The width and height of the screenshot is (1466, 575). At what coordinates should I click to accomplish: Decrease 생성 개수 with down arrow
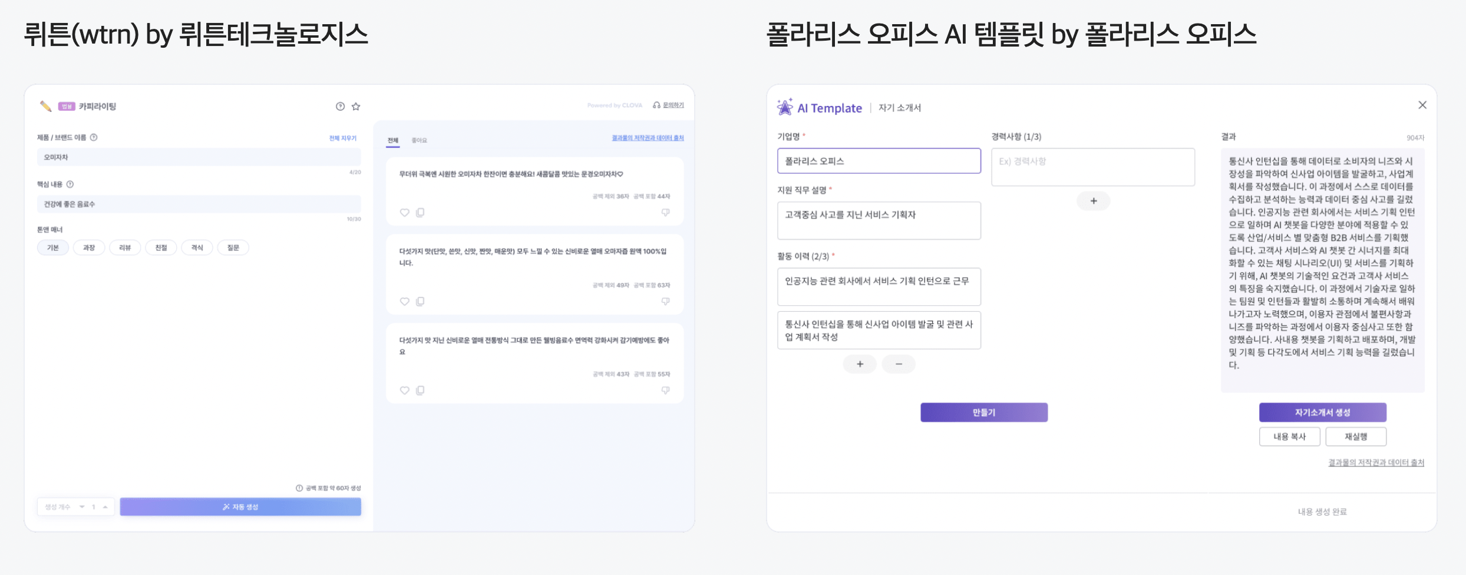(x=82, y=507)
